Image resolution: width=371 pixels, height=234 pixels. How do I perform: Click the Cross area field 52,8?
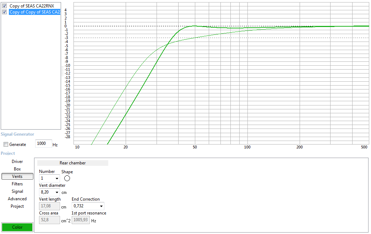coord(49,220)
